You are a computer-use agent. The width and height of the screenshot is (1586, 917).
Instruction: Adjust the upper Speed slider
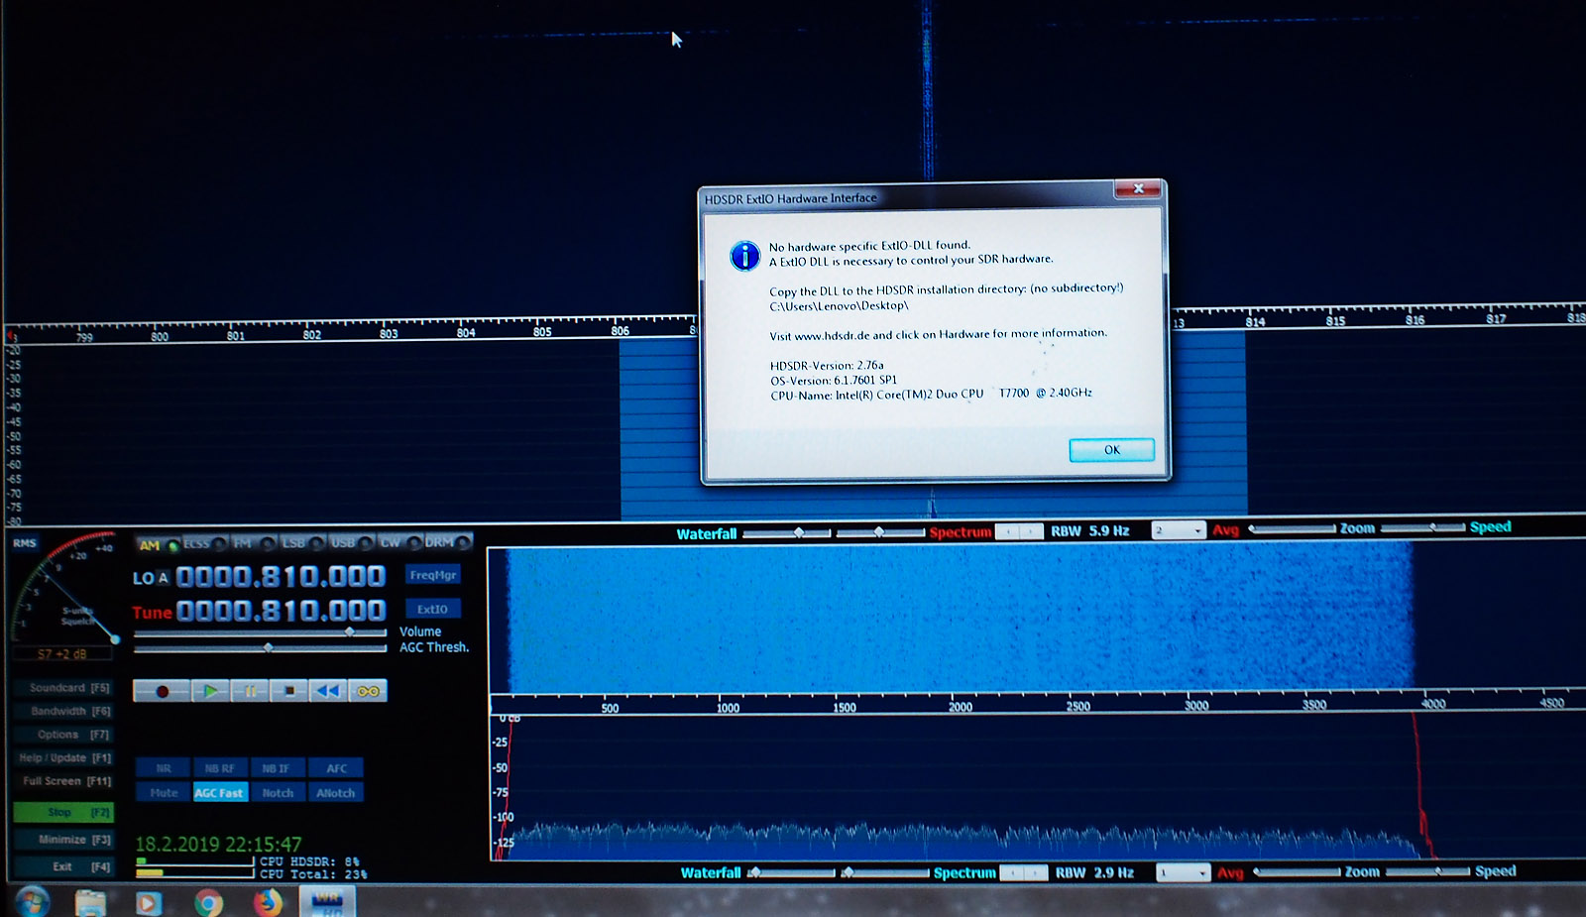pyautogui.click(x=1422, y=527)
